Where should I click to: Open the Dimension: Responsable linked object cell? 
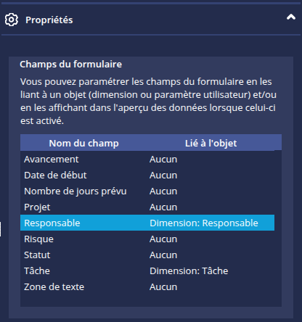[x=204, y=223]
